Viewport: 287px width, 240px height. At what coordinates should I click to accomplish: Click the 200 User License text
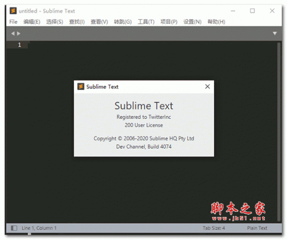pos(144,125)
